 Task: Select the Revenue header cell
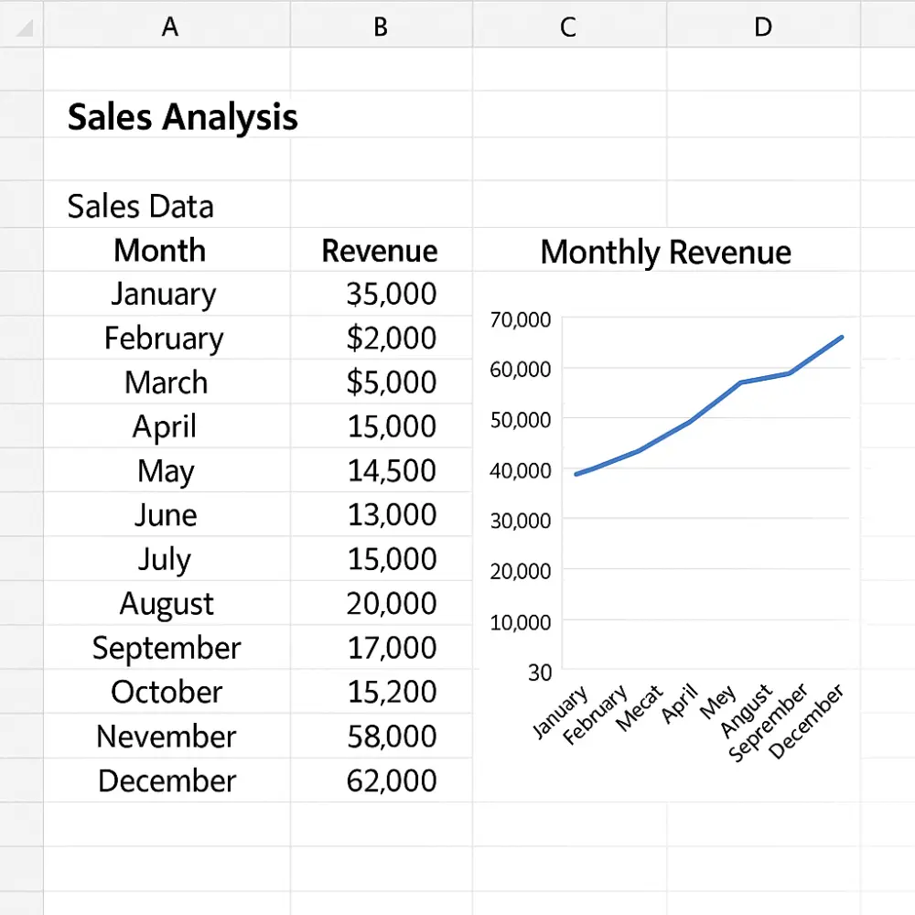tap(379, 250)
